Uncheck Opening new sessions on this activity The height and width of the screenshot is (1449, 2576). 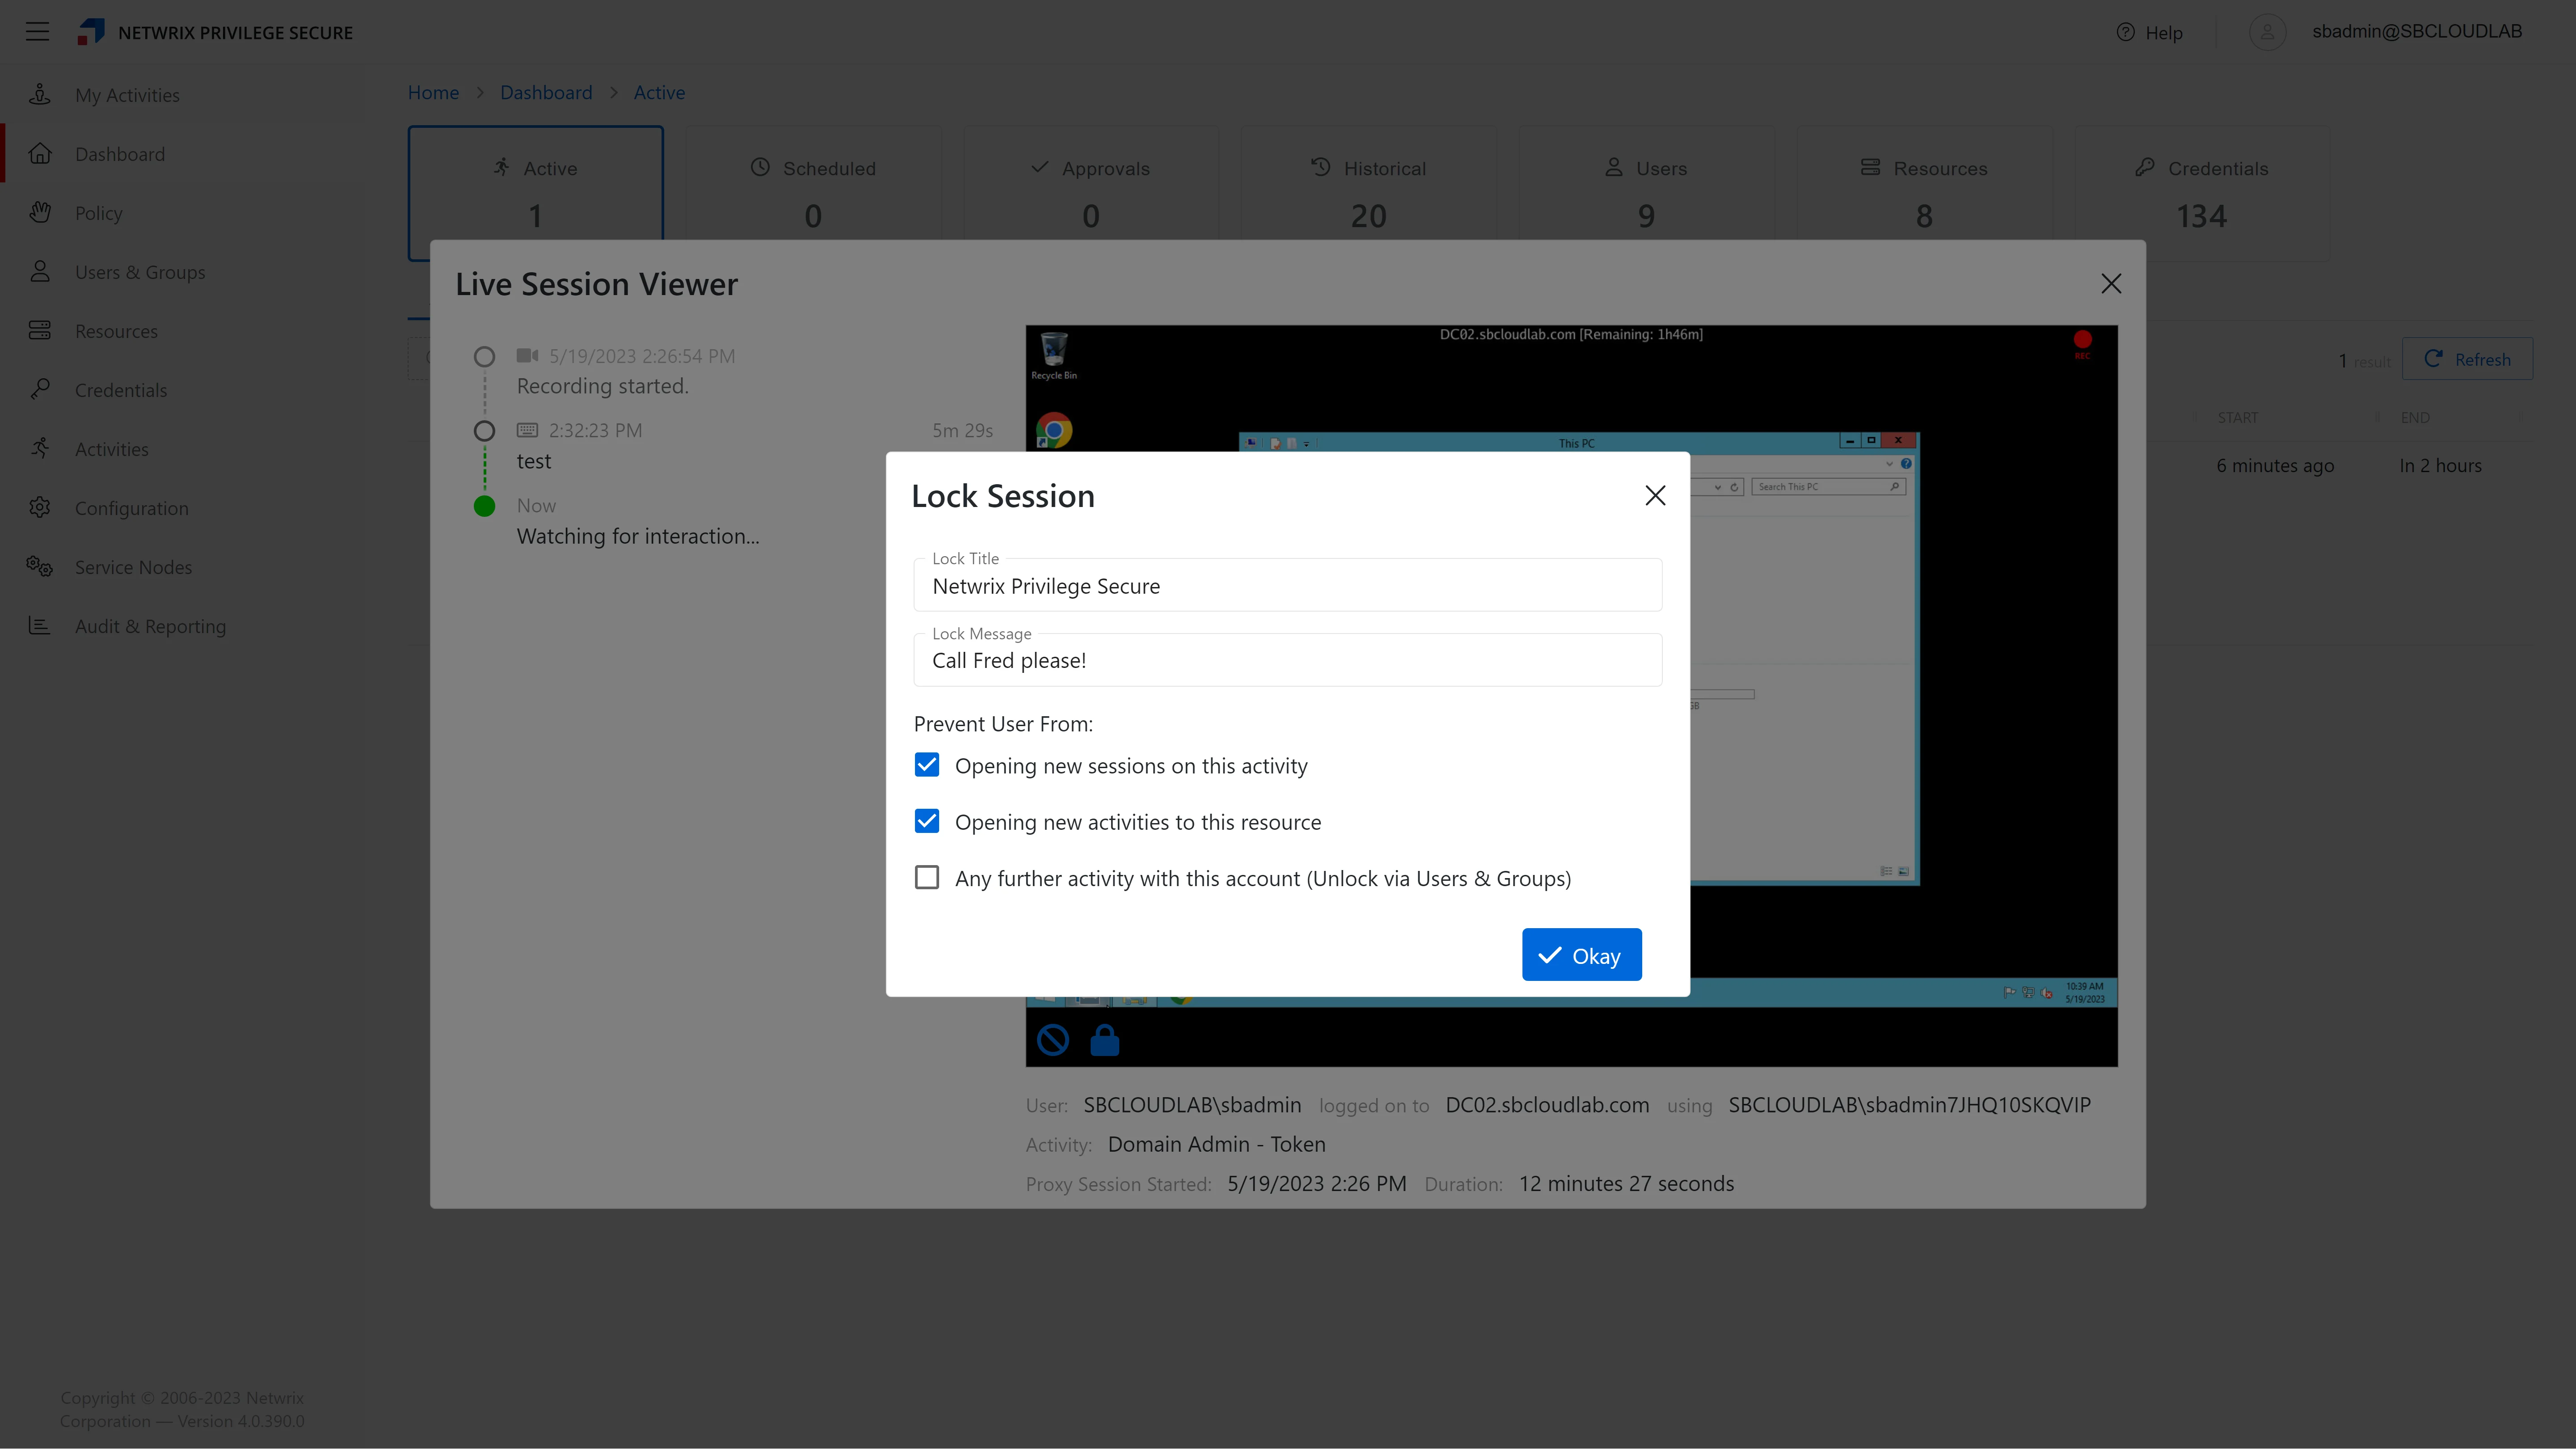click(927, 765)
